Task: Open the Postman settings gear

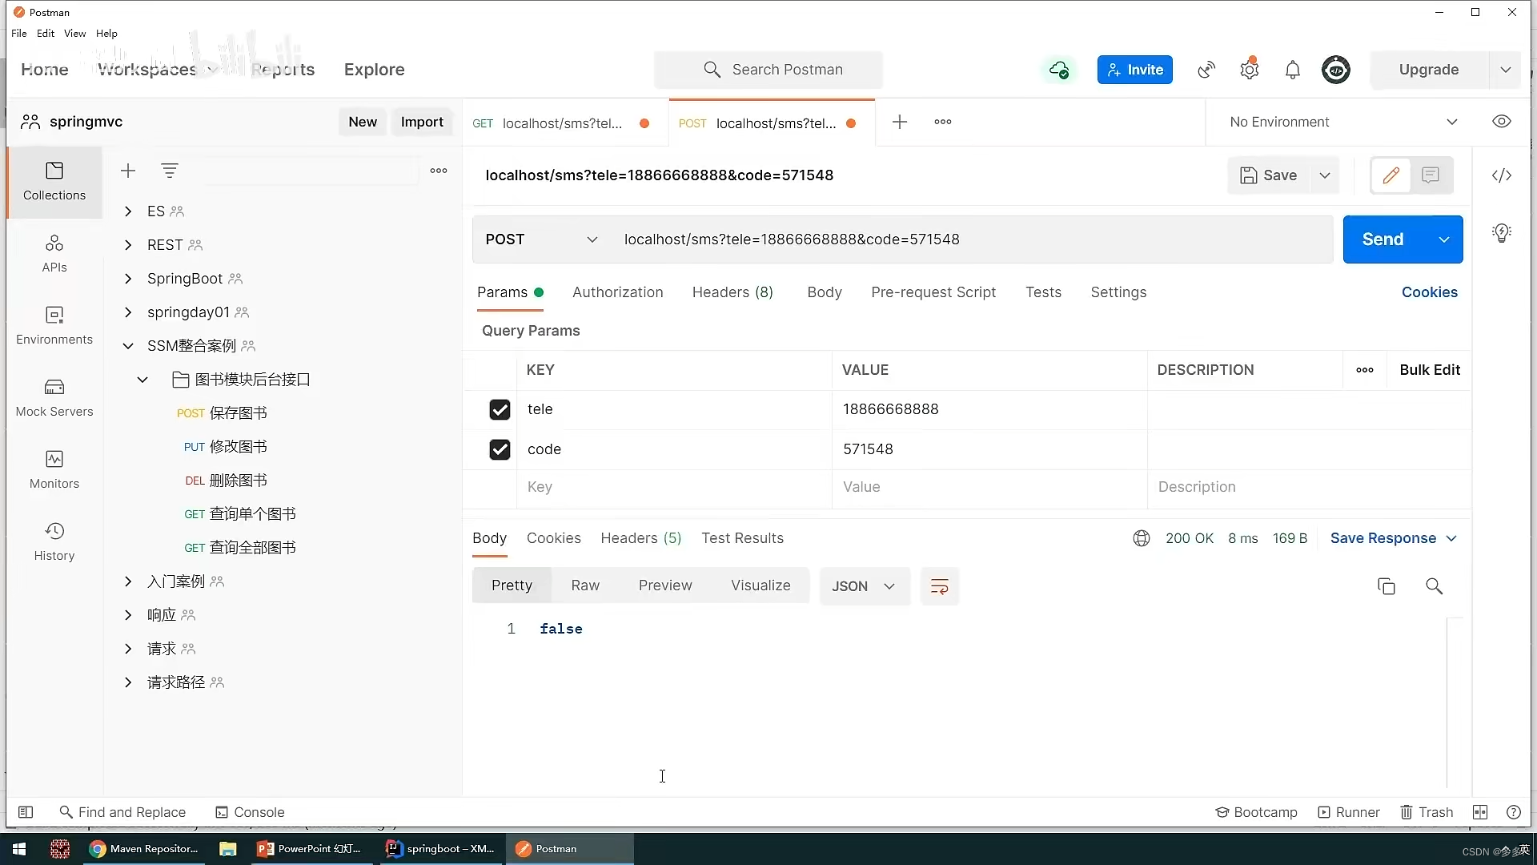Action: [x=1250, y=70]
